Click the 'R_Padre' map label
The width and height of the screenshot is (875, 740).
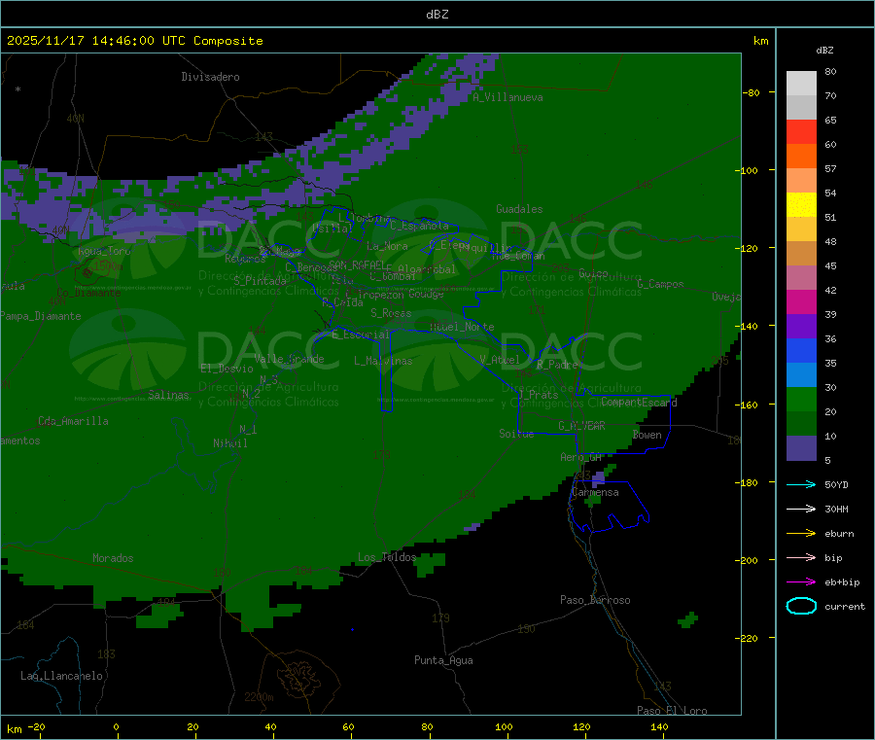click(557, 365)
